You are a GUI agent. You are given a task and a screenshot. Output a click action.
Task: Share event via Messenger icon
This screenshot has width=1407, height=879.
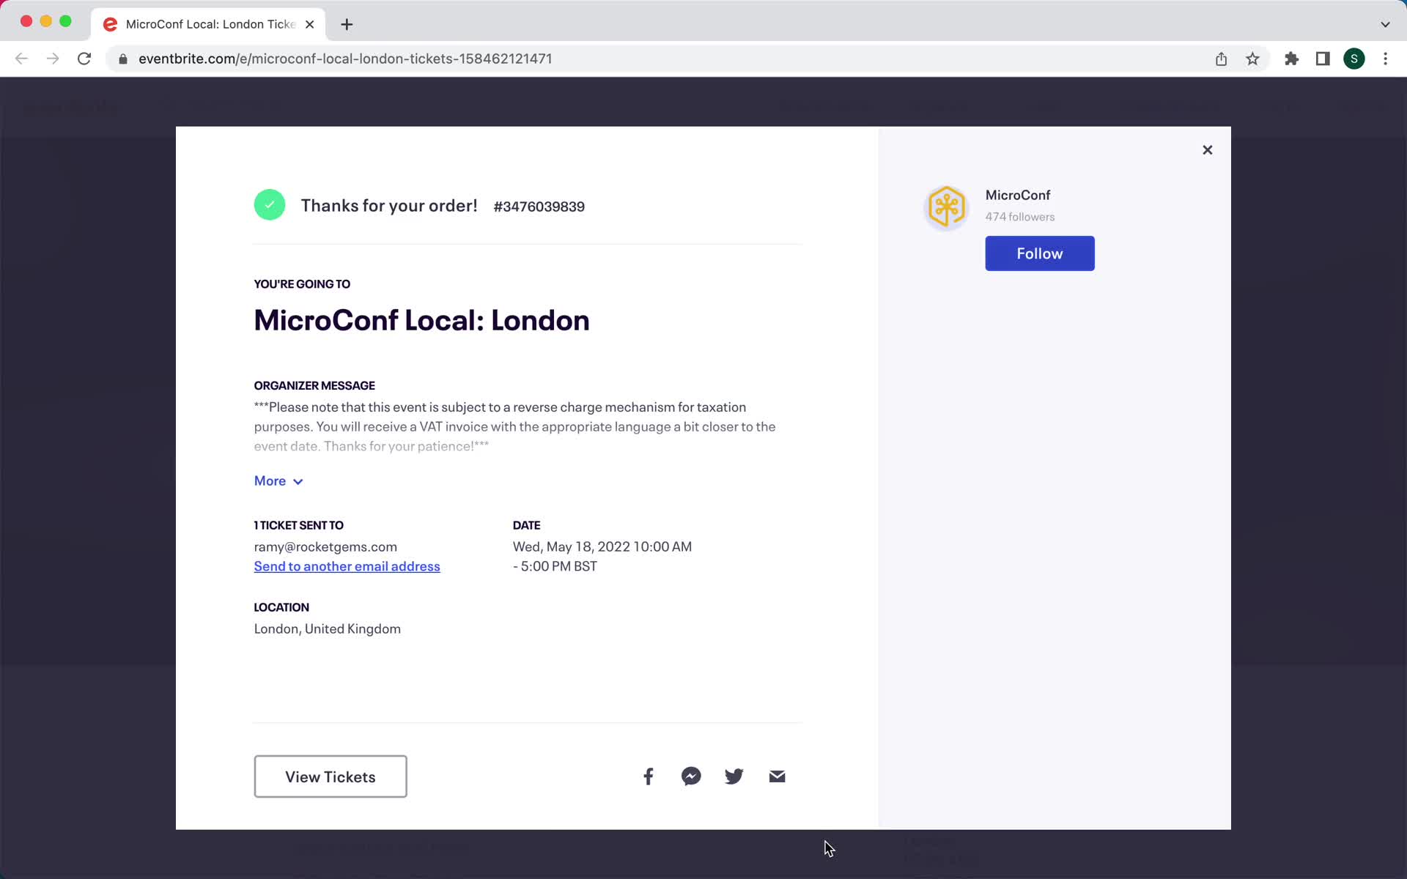[x=691, y=776]
